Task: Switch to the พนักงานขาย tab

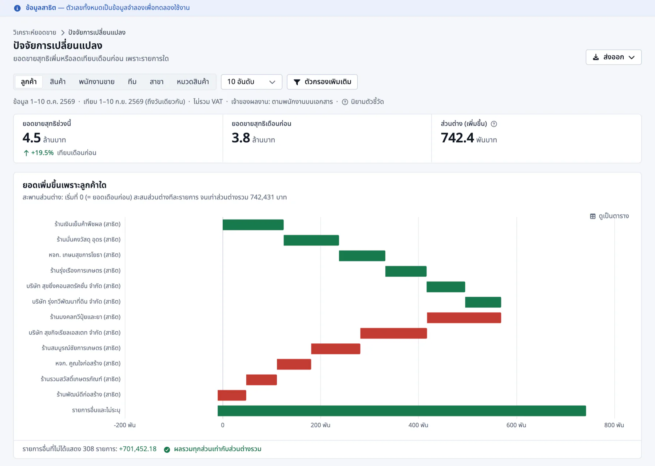Action: tap(97, 82)
